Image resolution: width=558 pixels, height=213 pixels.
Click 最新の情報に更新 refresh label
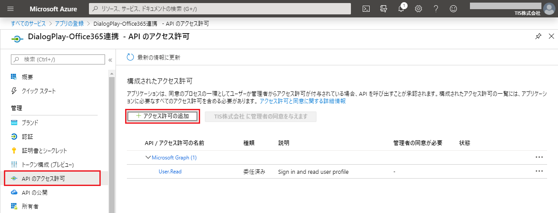(x=159, y=57)
